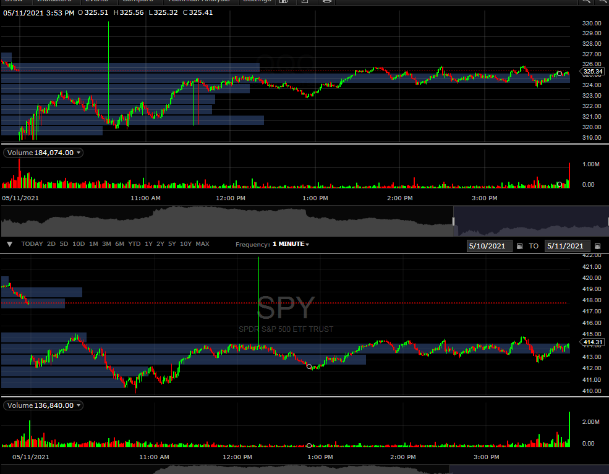Click the circle marker on top volume pane
This screenshot has height=474, width=609.
(560, 184)
